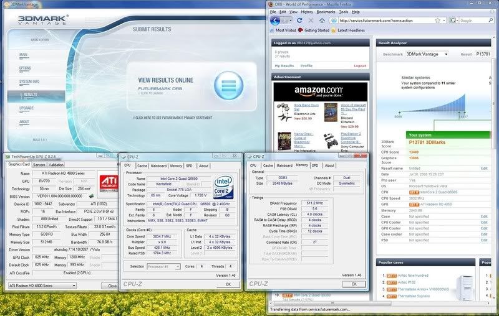The width and height of the screenshot is (499, 316).
Task: Open Rock Band Drum Set product image
Action: pos(284,112)
